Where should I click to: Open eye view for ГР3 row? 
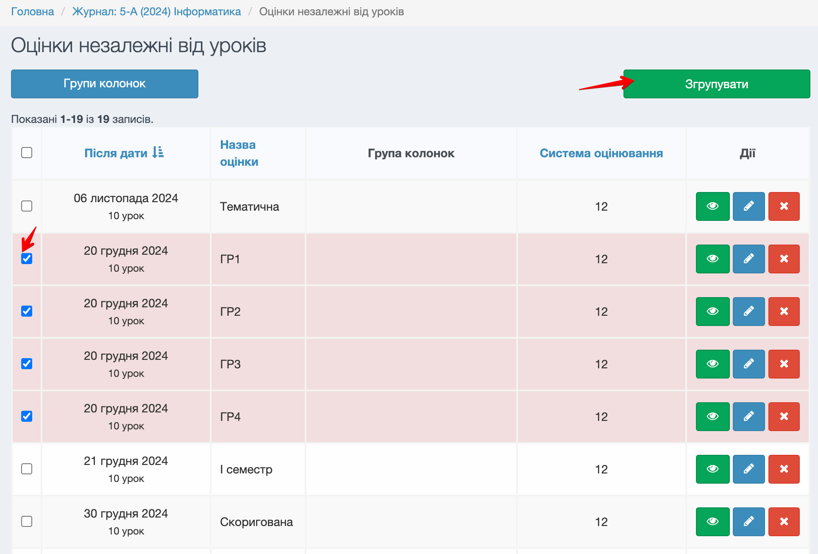click(x=712, y=364)
